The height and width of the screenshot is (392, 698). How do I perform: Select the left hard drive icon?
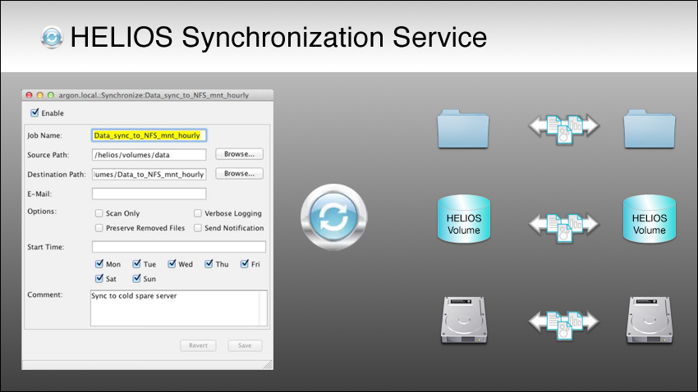[x=464, y=321]
